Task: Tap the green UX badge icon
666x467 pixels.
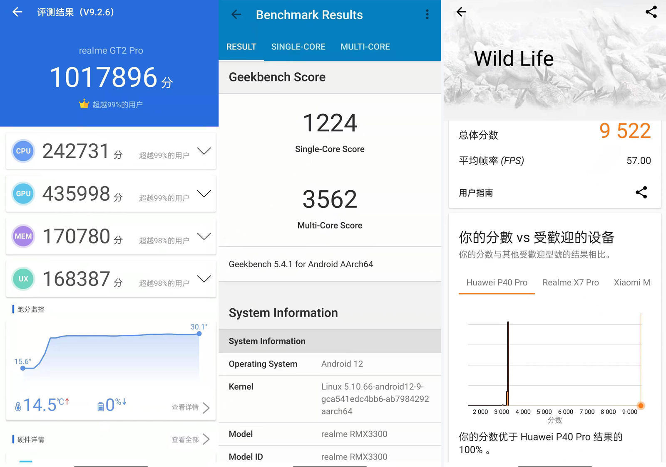Action: [23, 279]
